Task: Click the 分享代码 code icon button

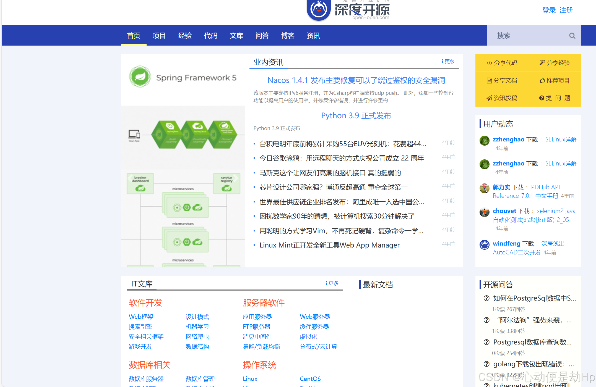Action: click(502, 63)
